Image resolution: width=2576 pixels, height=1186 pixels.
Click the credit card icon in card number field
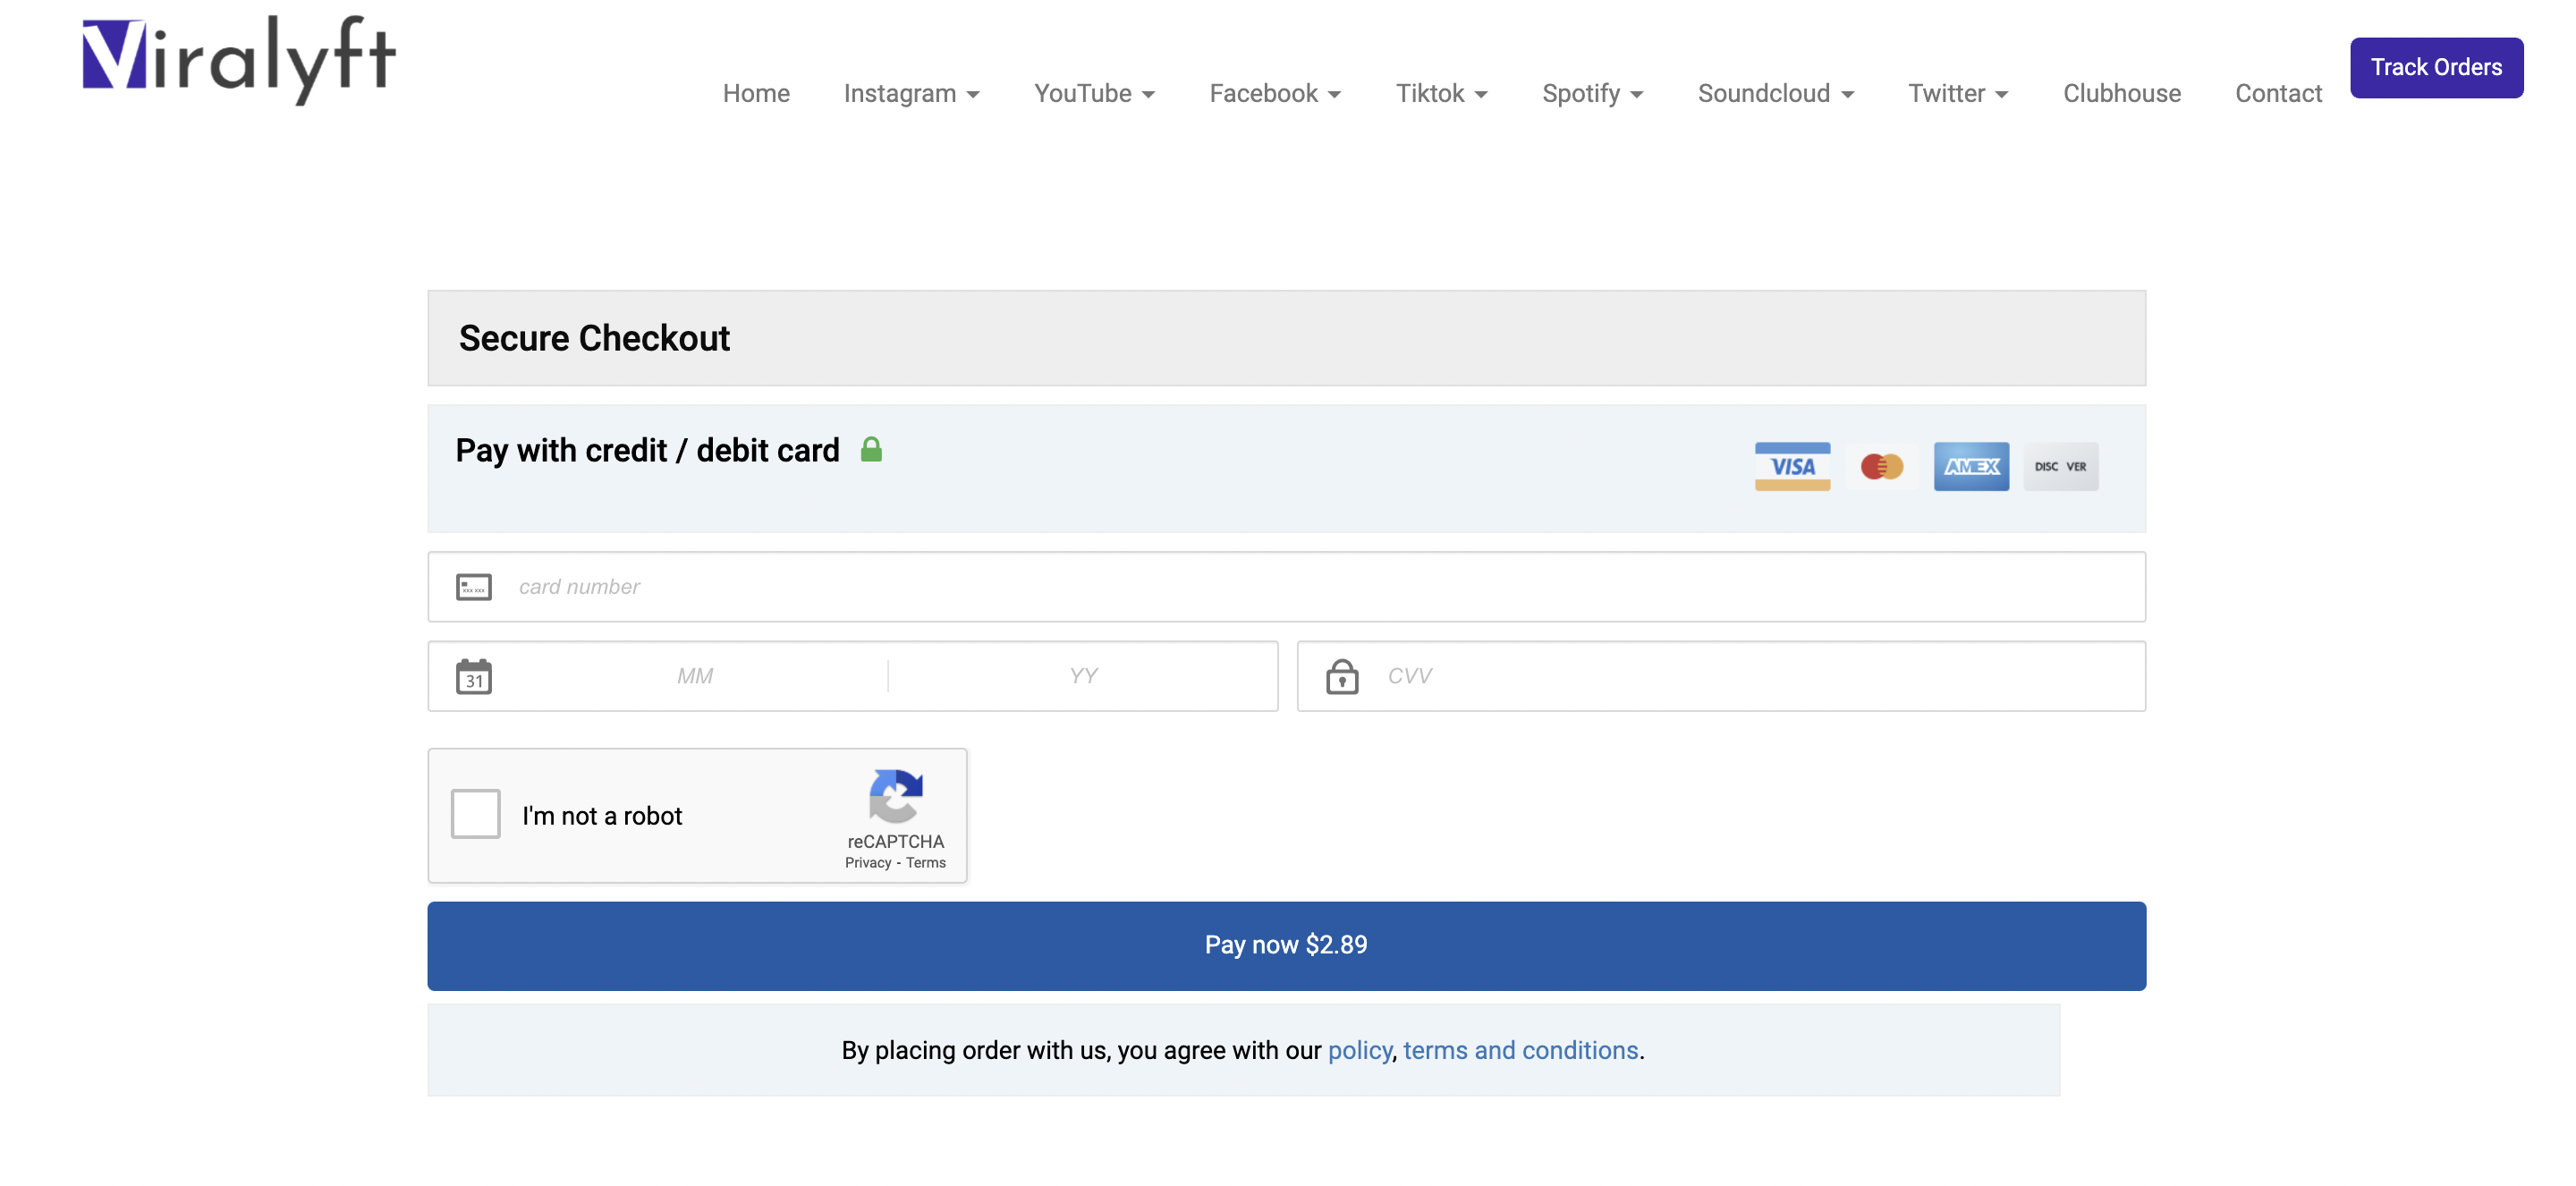[x=474, y=587]
